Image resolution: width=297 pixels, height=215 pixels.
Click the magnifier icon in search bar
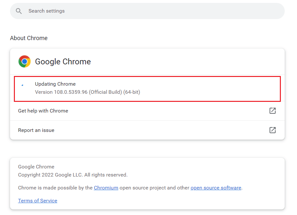click(19, 11)
